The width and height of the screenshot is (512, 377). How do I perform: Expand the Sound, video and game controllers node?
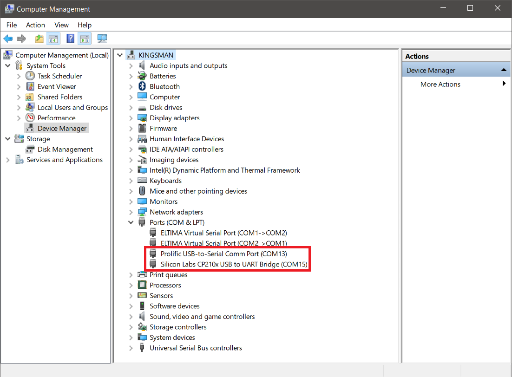click(131, 317)
